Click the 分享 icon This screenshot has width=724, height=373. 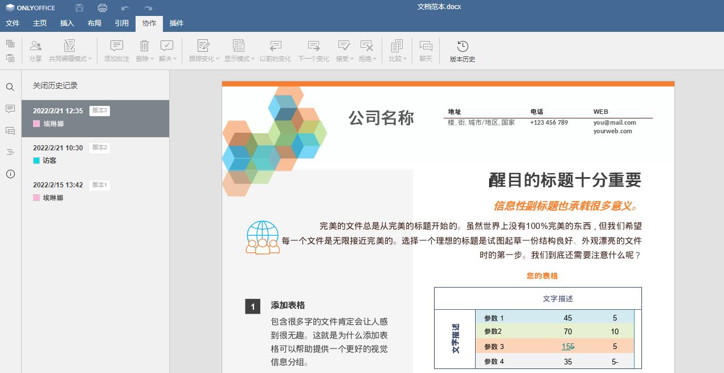tap(35, 50)
